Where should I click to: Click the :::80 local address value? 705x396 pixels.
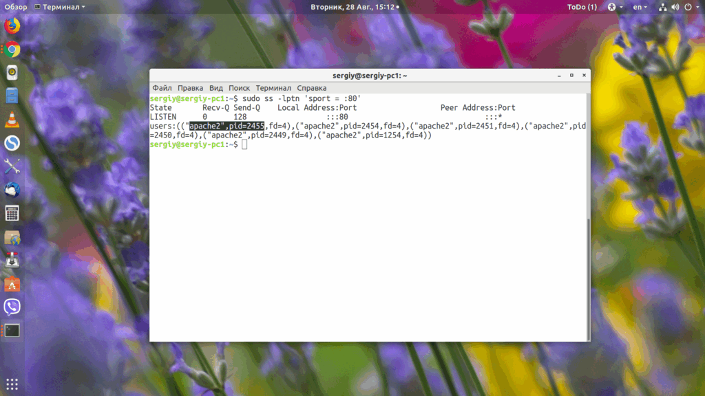[x=337, y=117]
